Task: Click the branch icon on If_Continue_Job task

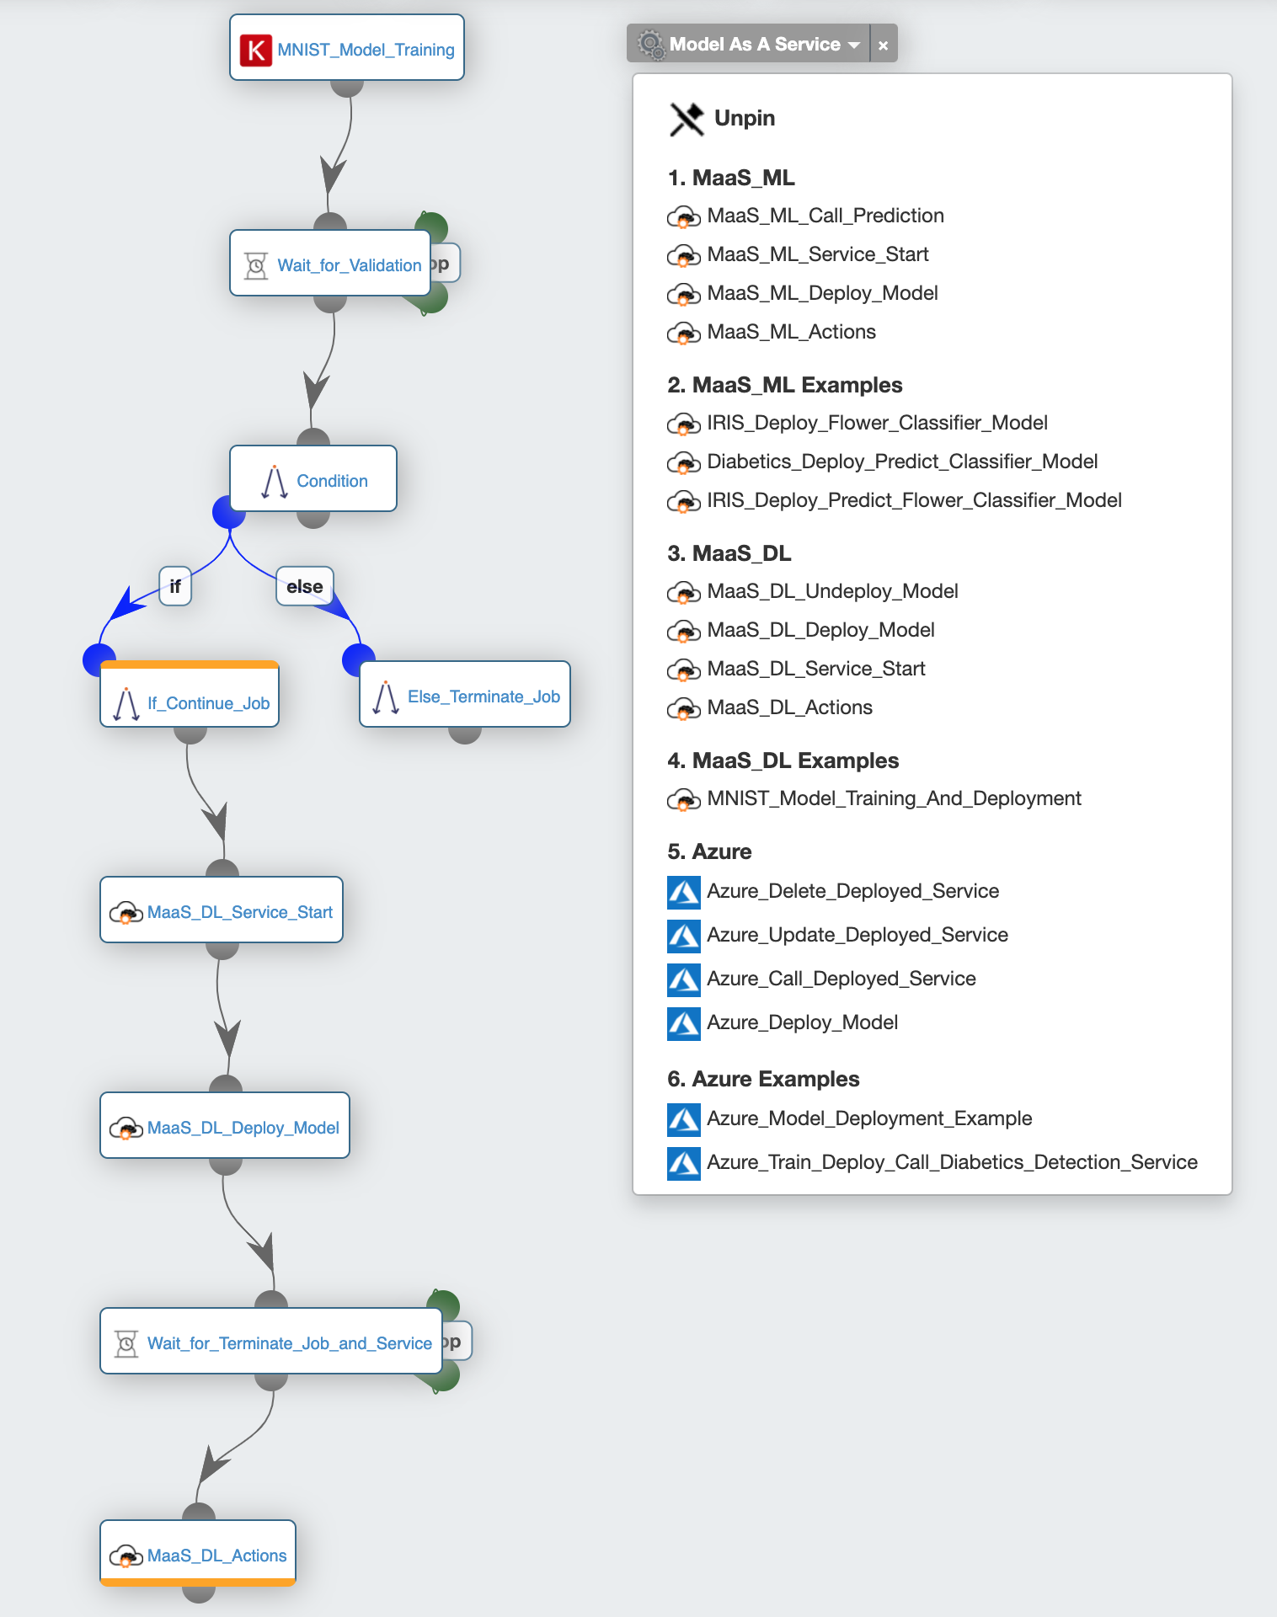Action: (x=126, y=704)
